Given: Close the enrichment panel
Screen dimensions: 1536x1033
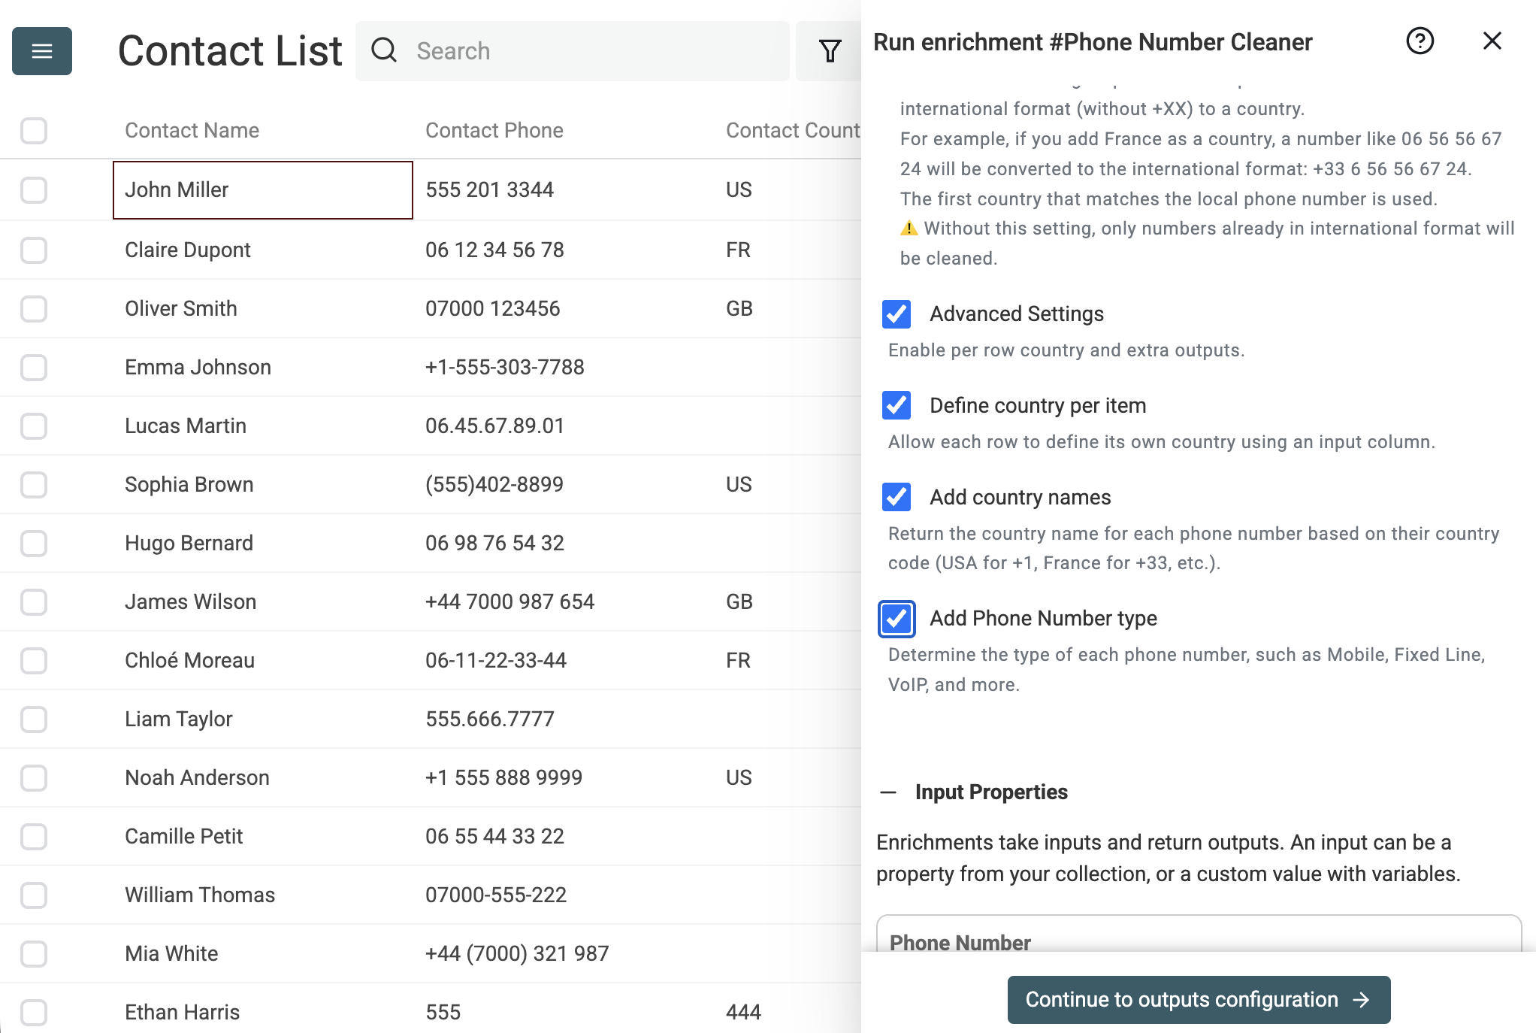Looking at the screenshot, I should point(1492,41).
